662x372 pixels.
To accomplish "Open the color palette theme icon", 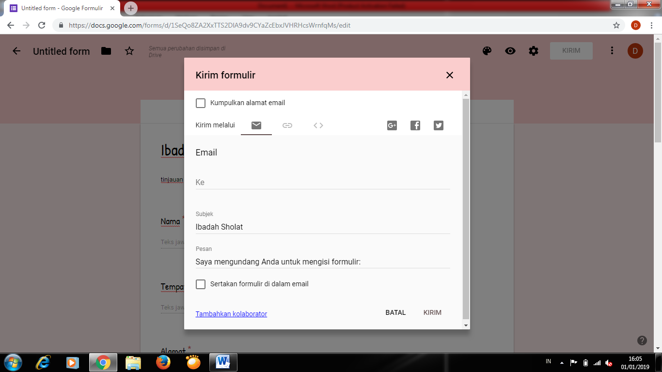I will click(487, 51).
